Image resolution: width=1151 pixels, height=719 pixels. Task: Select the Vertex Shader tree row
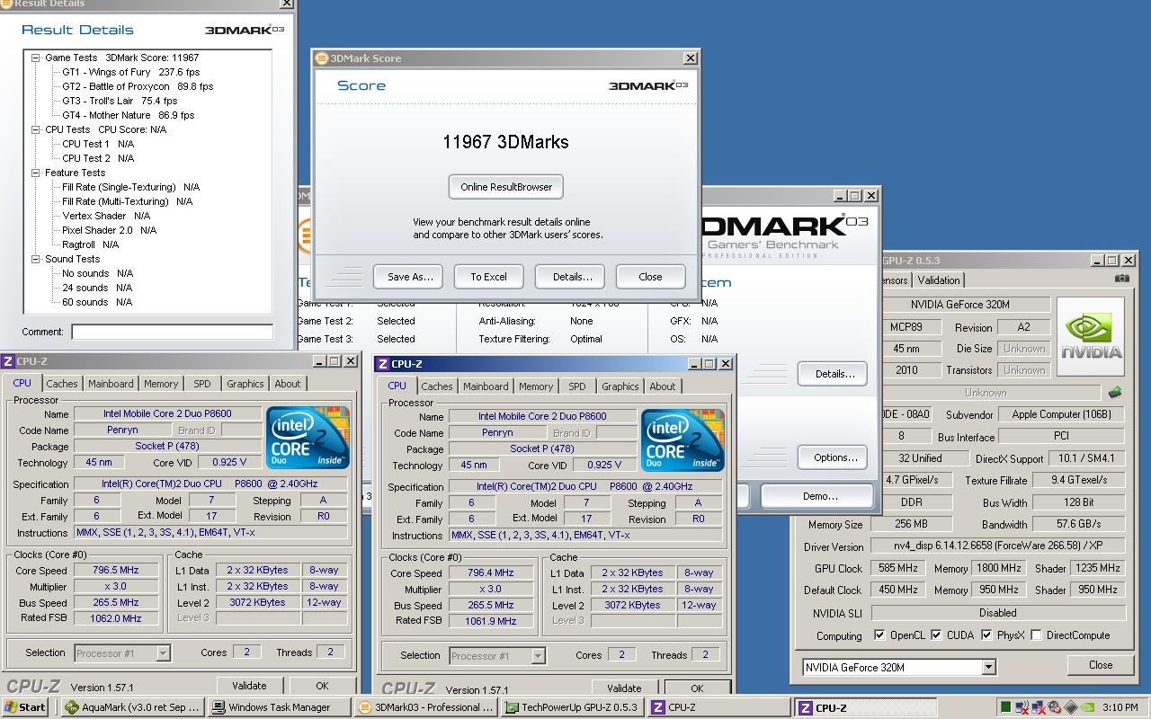coord(105,216)
